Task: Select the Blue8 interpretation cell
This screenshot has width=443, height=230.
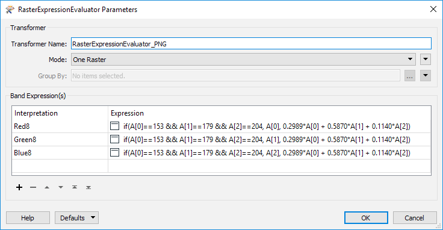Action: 60,152
